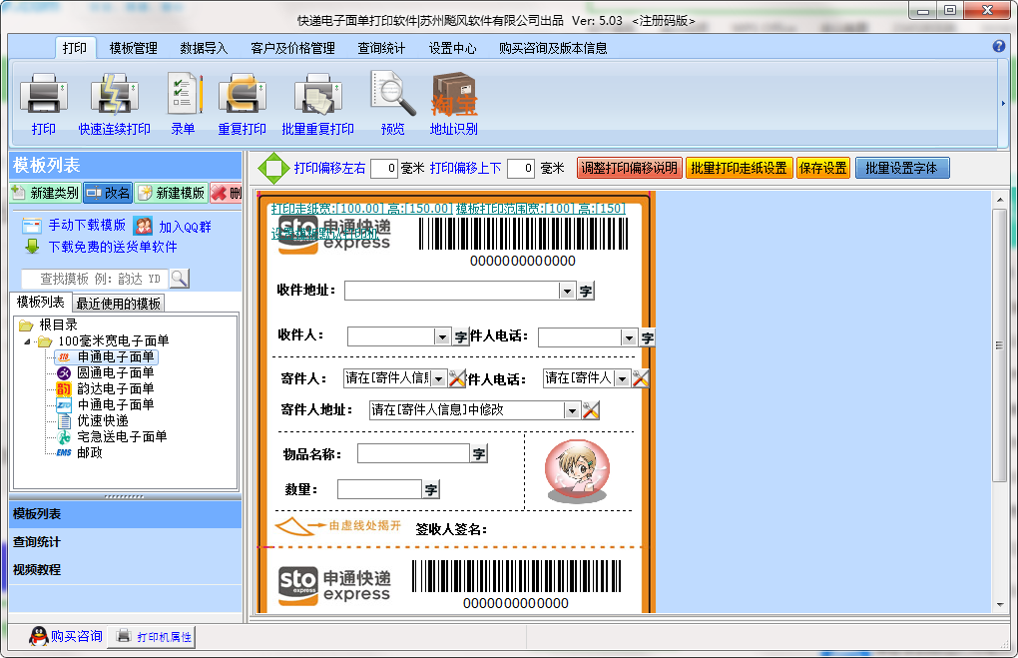The height and width of the screenshot is (658, 1018).
Task: Click the batch repeat print (批量重复打印) icon
Action: pyautogui.click(x=317, y=96)
